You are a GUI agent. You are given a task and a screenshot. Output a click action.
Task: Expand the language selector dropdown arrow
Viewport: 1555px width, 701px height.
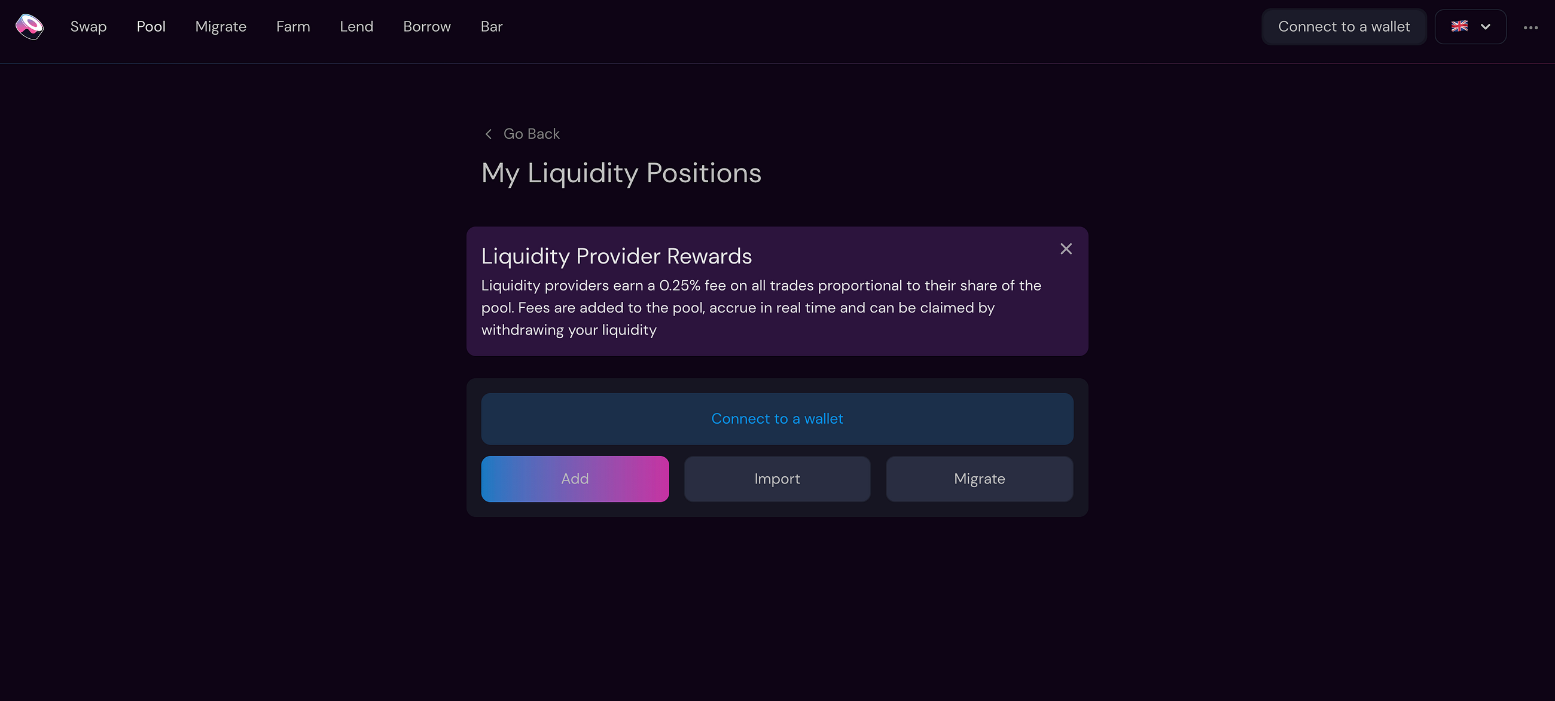(1486, 26)
